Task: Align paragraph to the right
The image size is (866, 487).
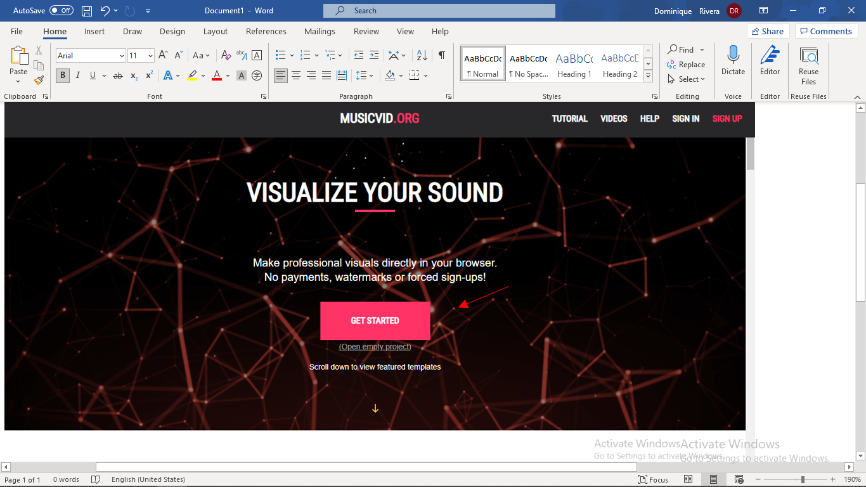Action: tap(311, 75)
